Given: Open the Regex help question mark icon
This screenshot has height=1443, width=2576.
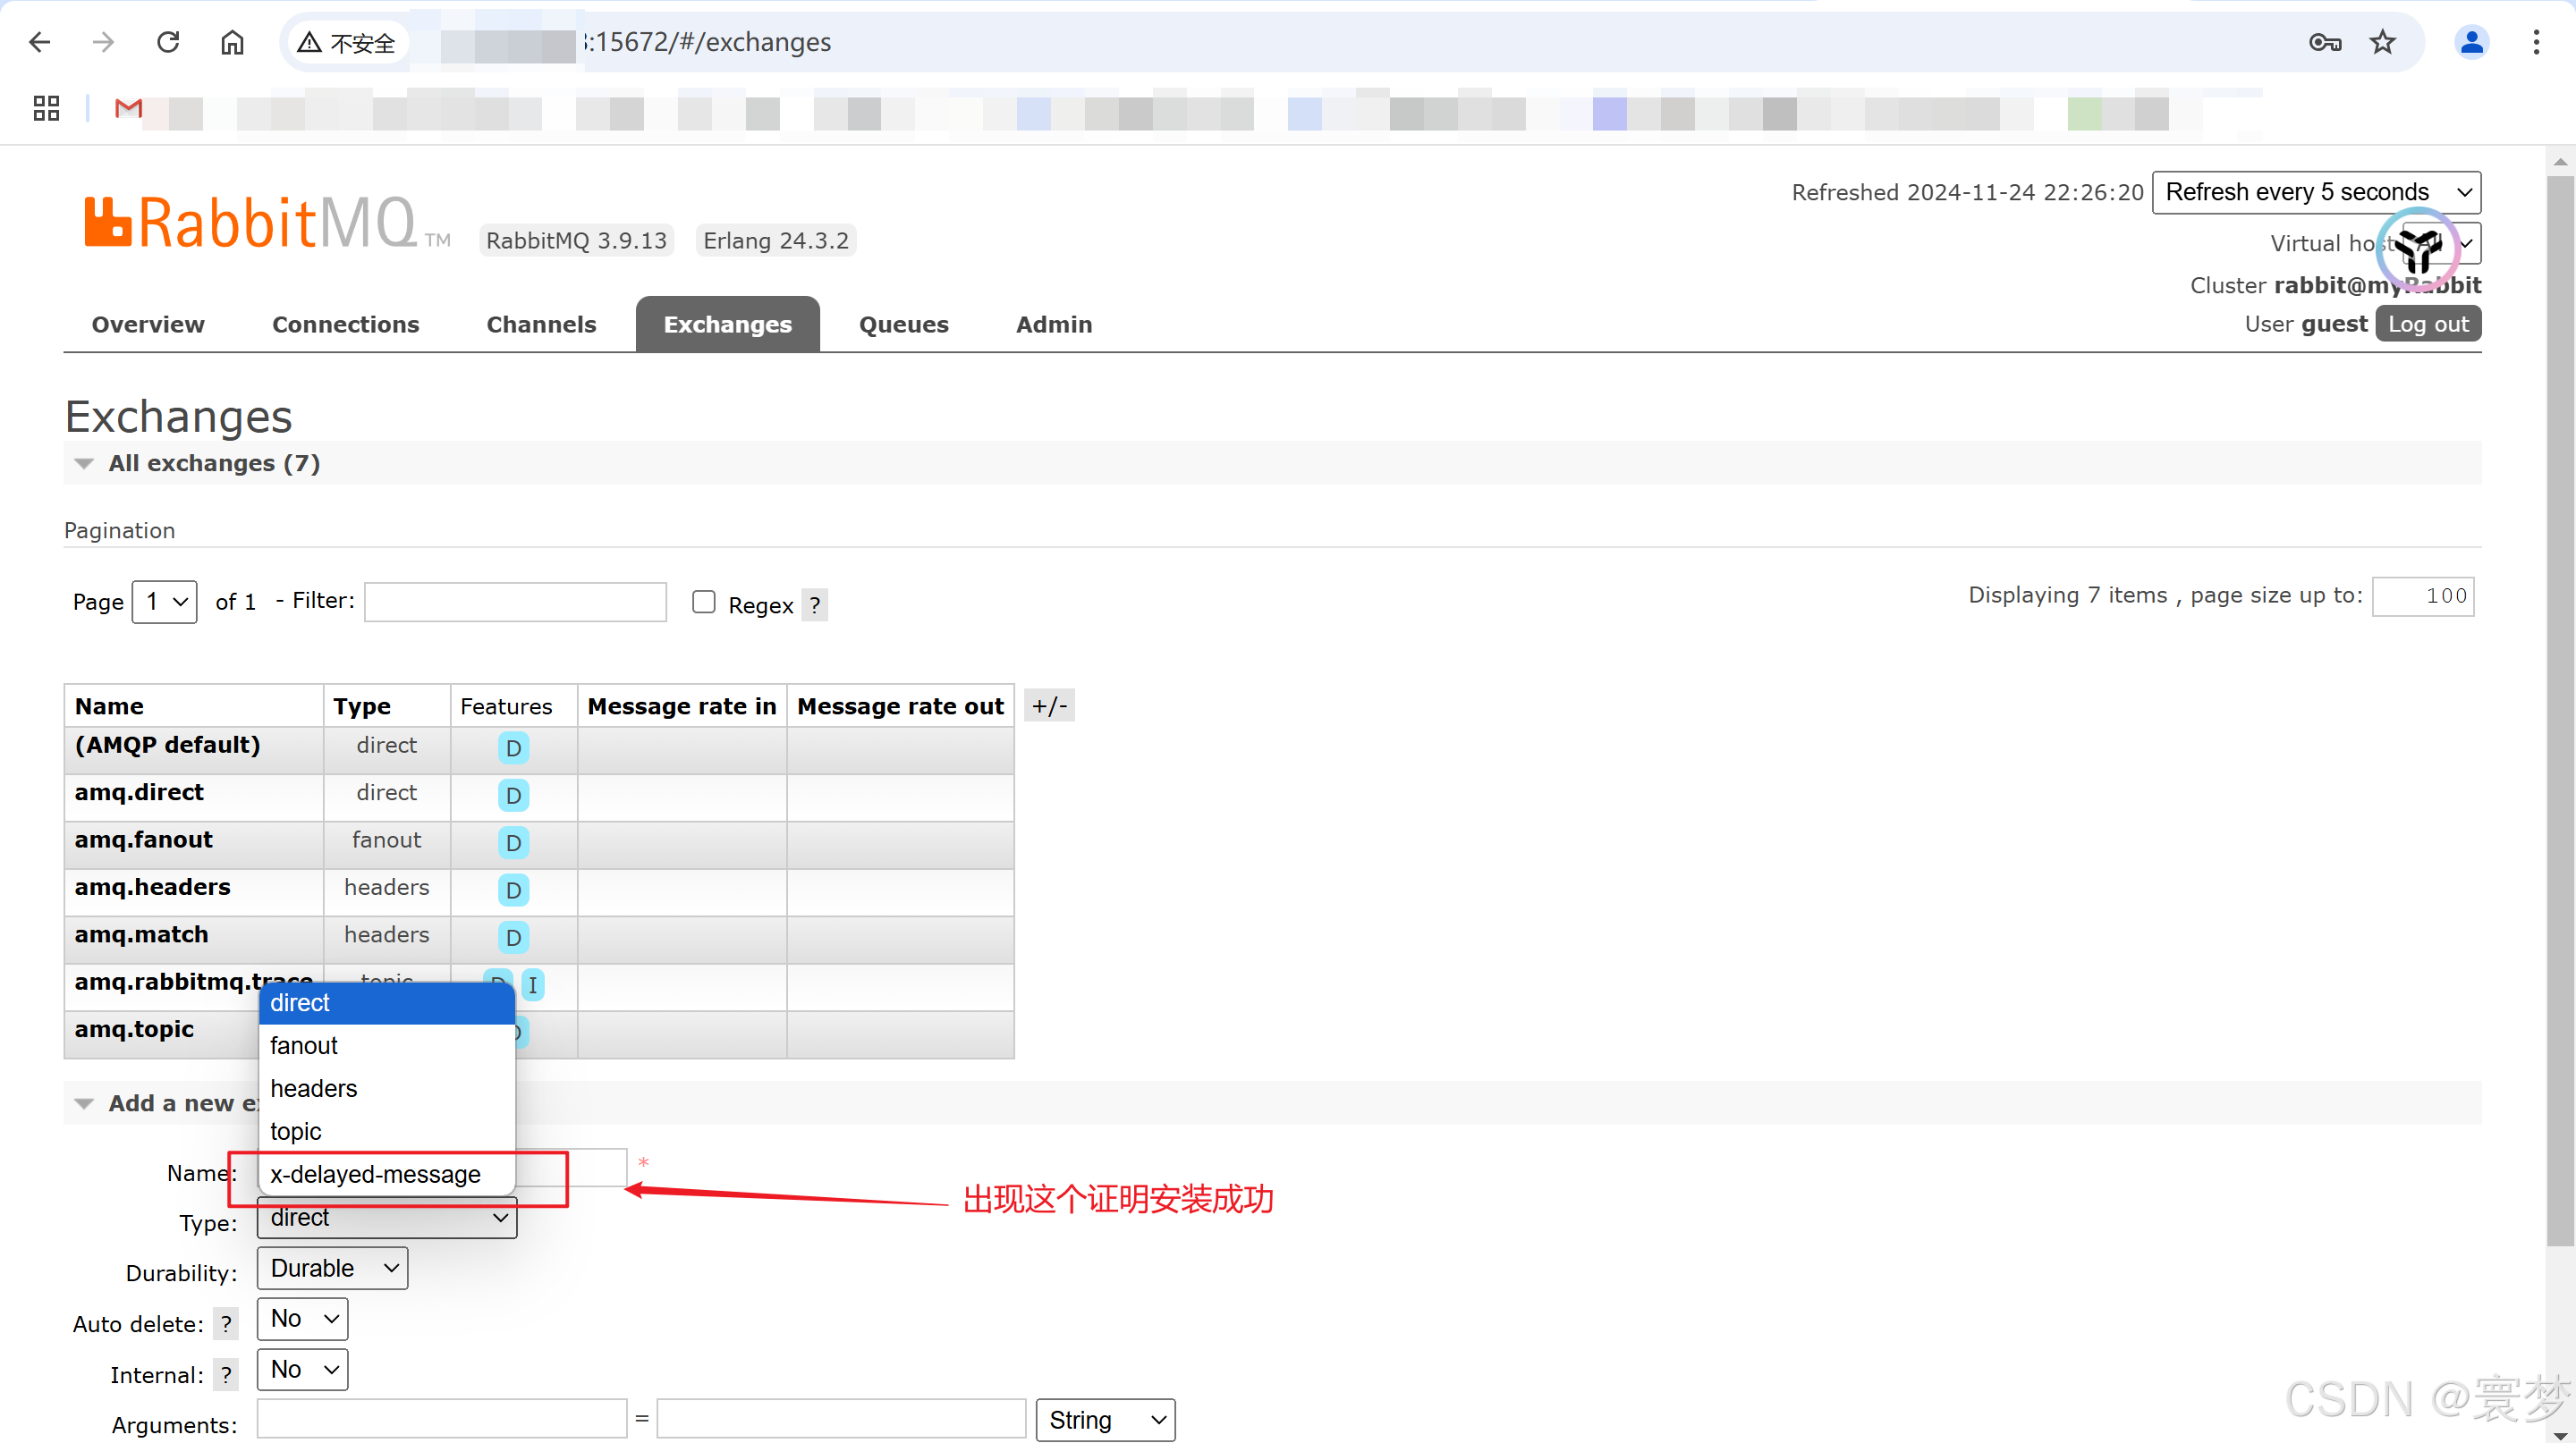Looking at the screenshot, I should pyautogui.click(x=815, y=603).
